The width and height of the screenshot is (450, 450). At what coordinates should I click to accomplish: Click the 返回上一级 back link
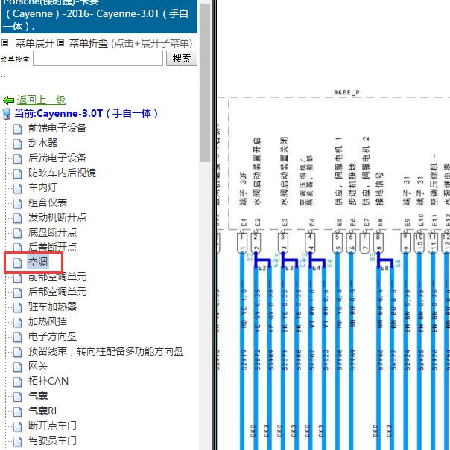point(41,100)
